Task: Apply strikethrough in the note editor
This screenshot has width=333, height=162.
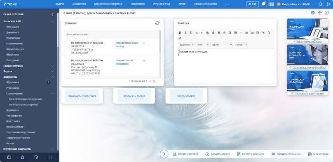Action: (x=224, y=32)
